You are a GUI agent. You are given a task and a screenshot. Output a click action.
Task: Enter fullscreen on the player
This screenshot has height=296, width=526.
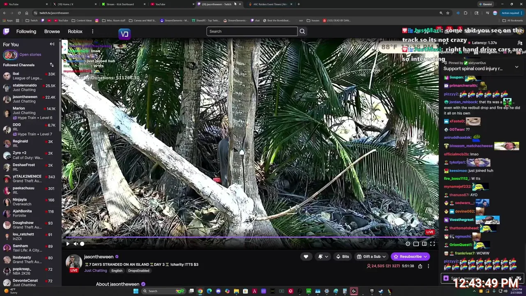coord(432,244)
